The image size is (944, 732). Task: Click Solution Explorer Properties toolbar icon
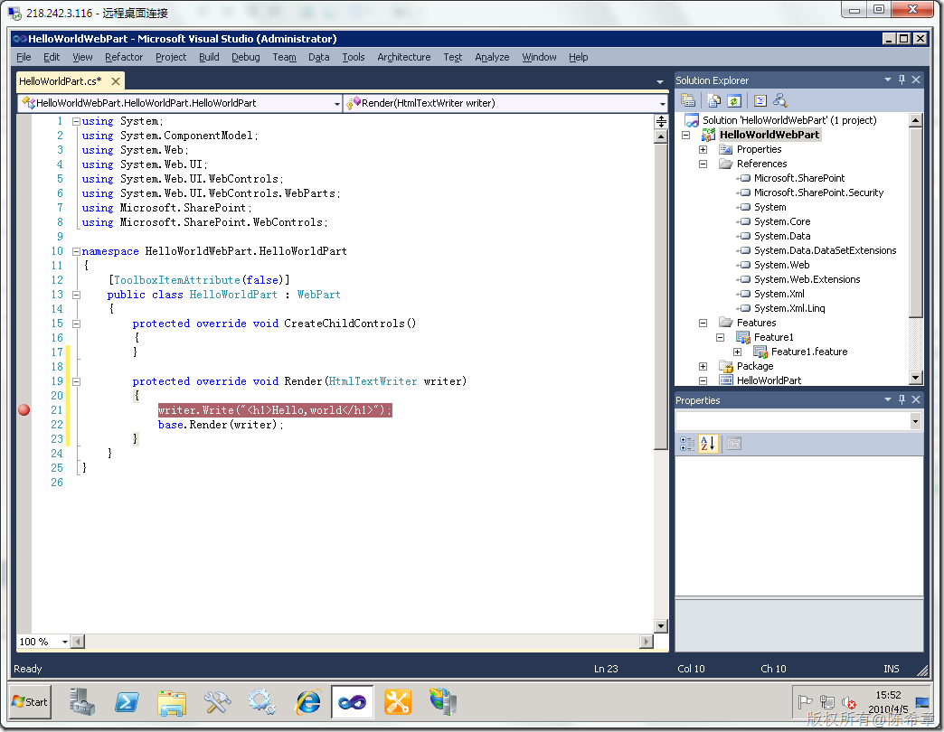[x=688, y=100]
